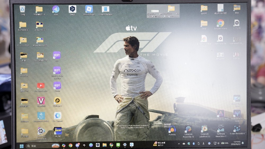Launch CyberLink WaveEditor 2
The height and width of the screenshot is (149, 265).
tap(221, 131)
